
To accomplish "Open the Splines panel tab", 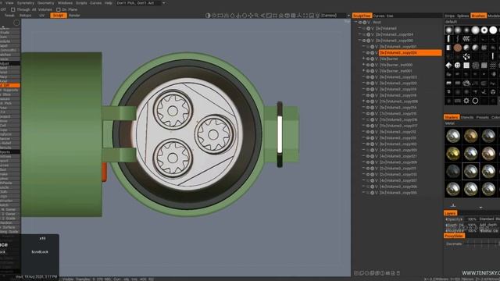I will coord(462,16).
